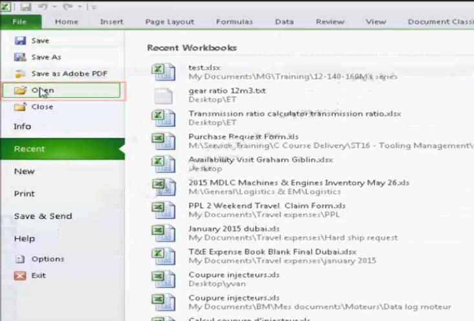Viewport: 474px width, 321px height.
Task: Switch to the Data tab
Action: pos(284,22)
